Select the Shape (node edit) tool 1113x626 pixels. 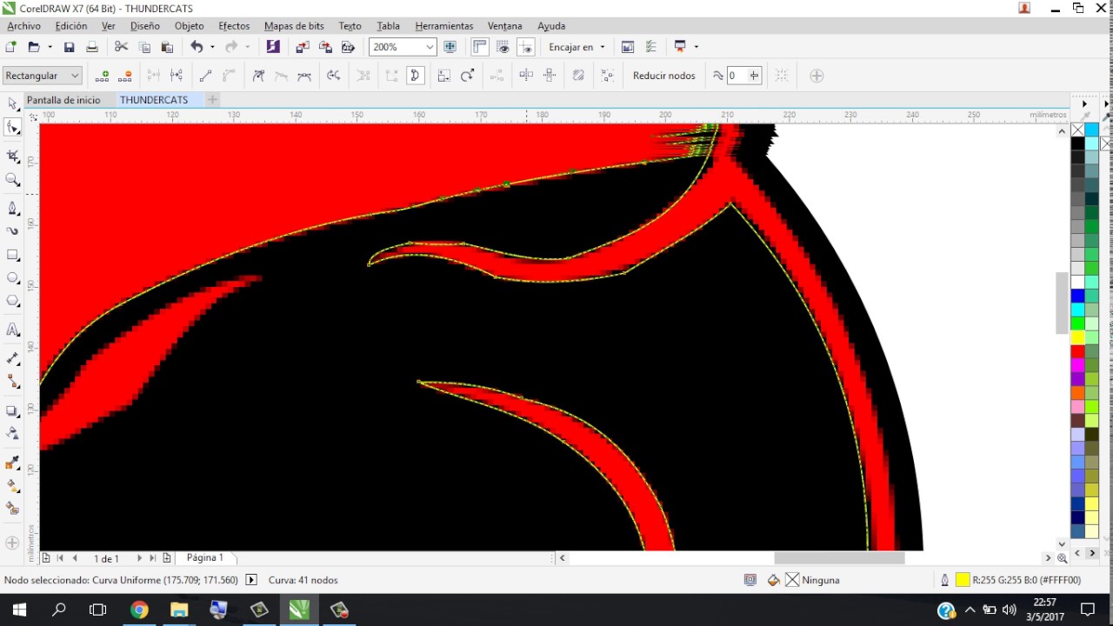coord(12,128)
